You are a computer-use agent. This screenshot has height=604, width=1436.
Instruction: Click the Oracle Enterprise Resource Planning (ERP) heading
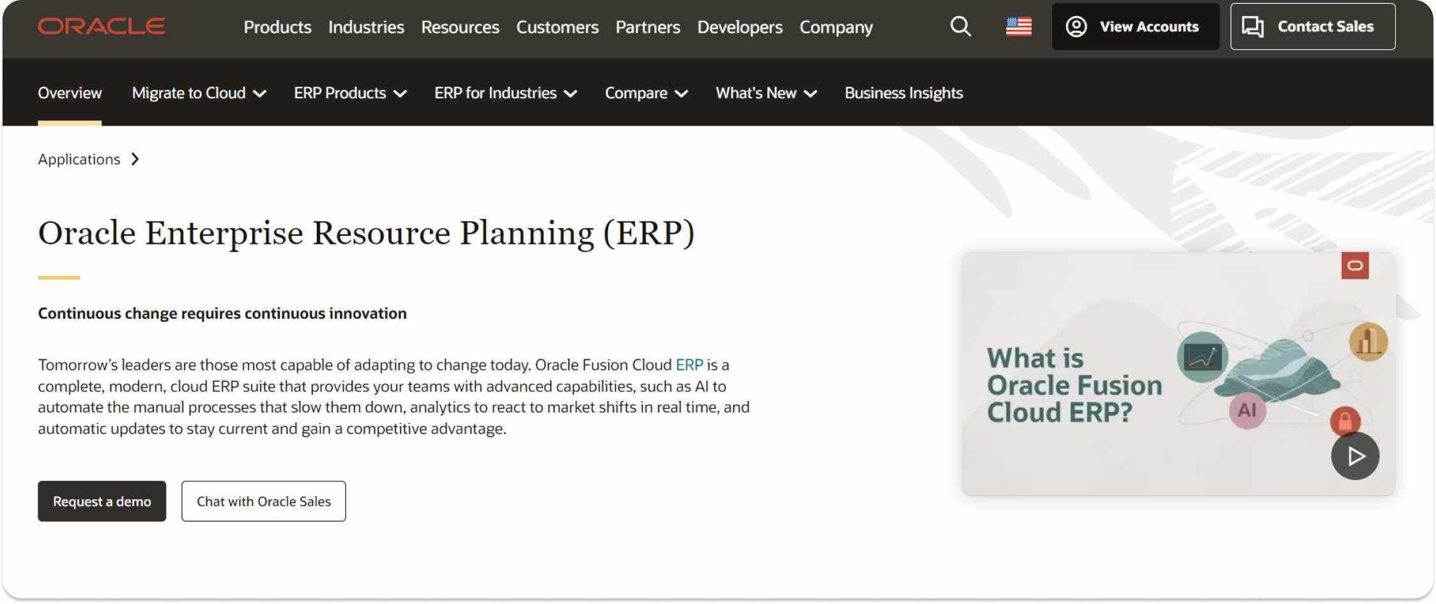[x=366, y=232]
